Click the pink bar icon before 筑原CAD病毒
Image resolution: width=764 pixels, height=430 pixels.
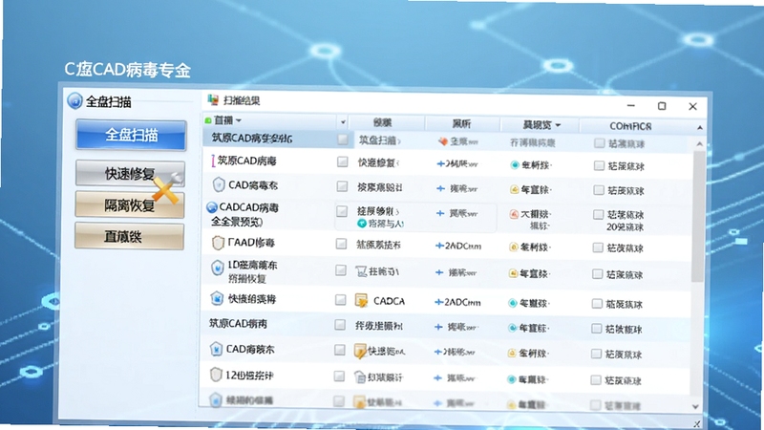tap(212, 161)
